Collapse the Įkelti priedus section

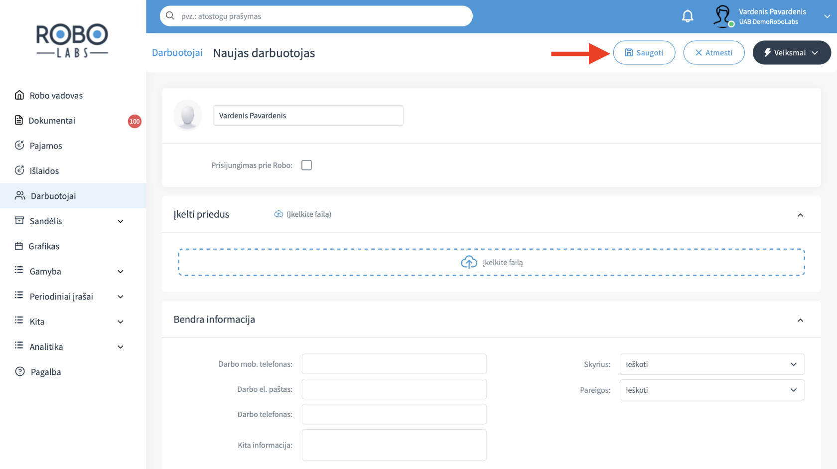click(800, 215)
